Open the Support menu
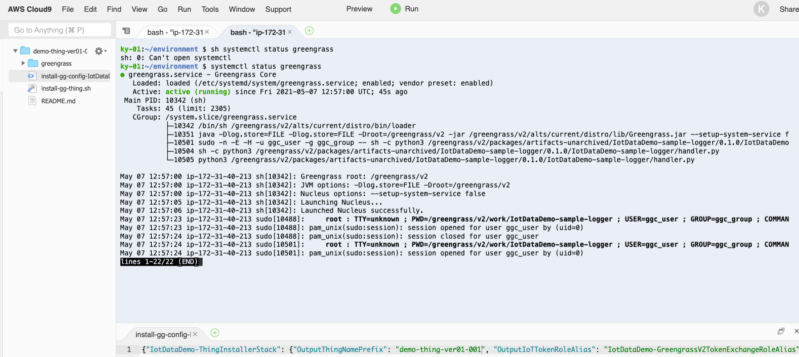 pyautogui.click(x=278, y=9)
